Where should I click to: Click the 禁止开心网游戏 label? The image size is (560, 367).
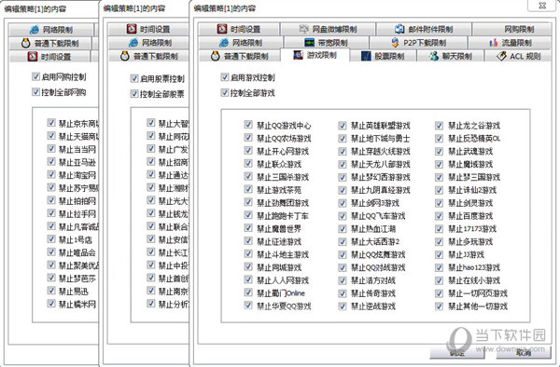tap(283, 151)
